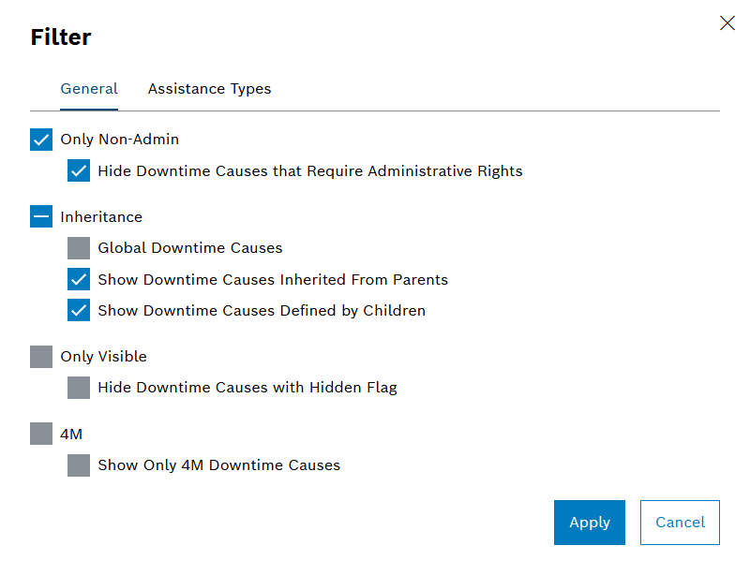Toggle the Inheritance group checkbox
Image resolution: width=750 pixels, height=575 pixels.
tap(41, 217)
